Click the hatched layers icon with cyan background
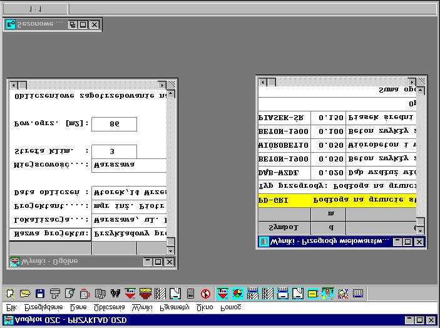The image size is (440, 328). click(x=268, y=294)
